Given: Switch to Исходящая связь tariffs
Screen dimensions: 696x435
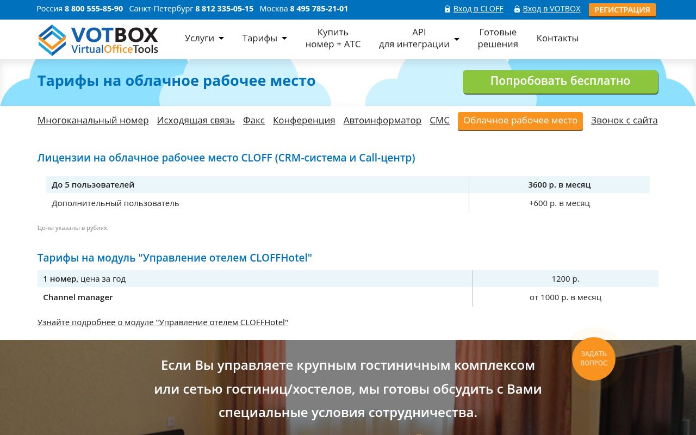Looking at the screenshot, I should [196, 120].
